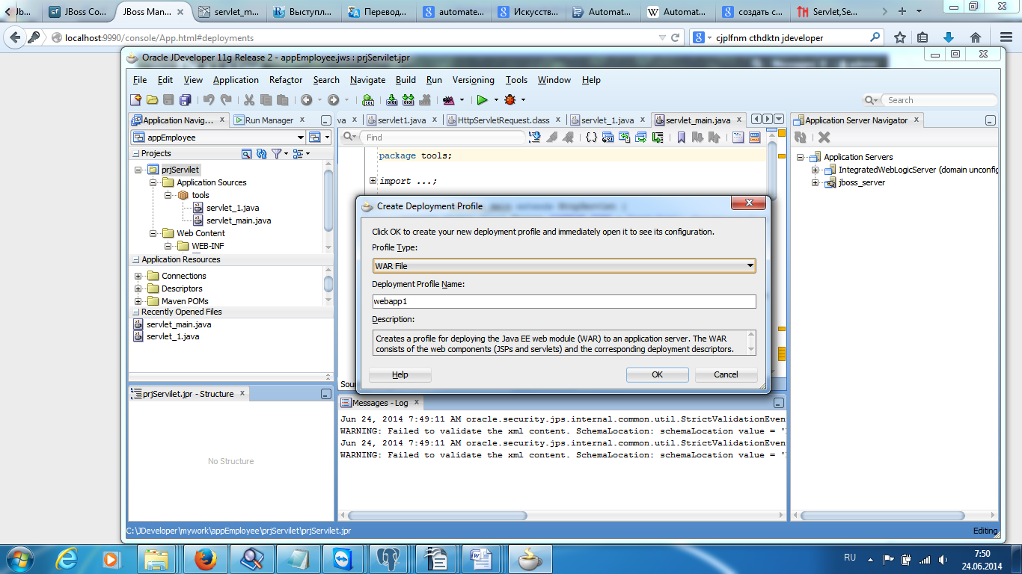Expand the import code fold
The height and width of the screenshot is (574, 1022).
click(373, 180)
